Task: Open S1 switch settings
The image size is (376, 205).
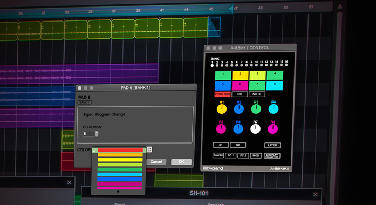Action: (x=221, y=145)
